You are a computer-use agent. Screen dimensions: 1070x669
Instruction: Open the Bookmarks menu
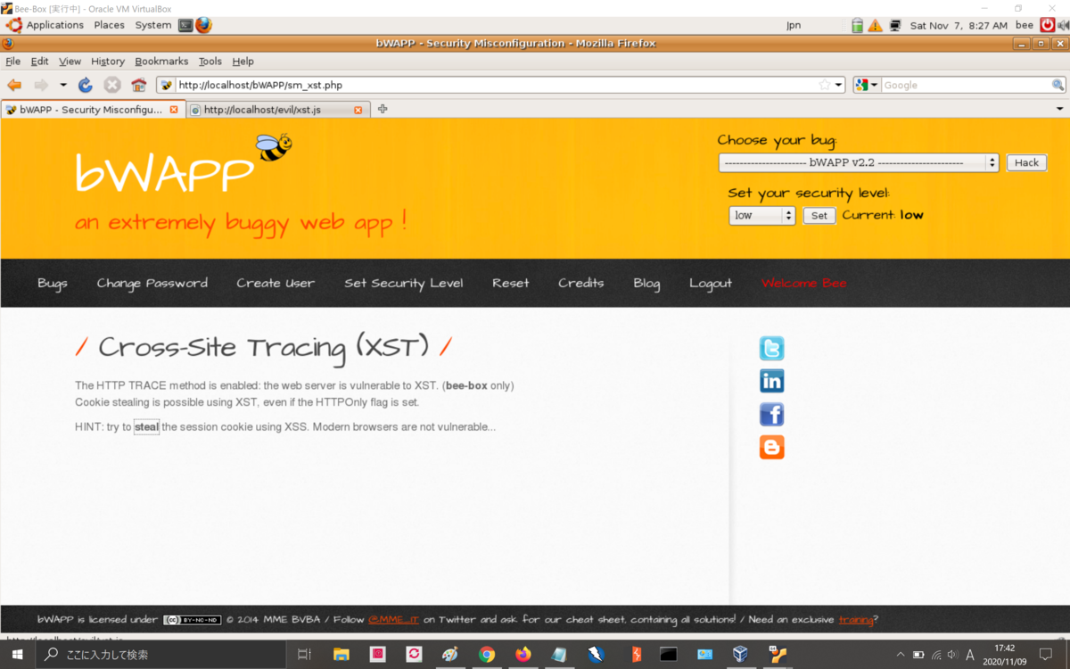[161, 62]
